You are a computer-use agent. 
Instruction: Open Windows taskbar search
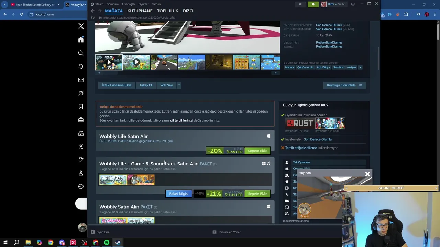pos(16,243)
